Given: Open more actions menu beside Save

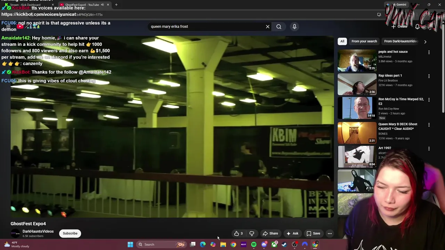Looking at the screenshot, I should coord(330,233).
